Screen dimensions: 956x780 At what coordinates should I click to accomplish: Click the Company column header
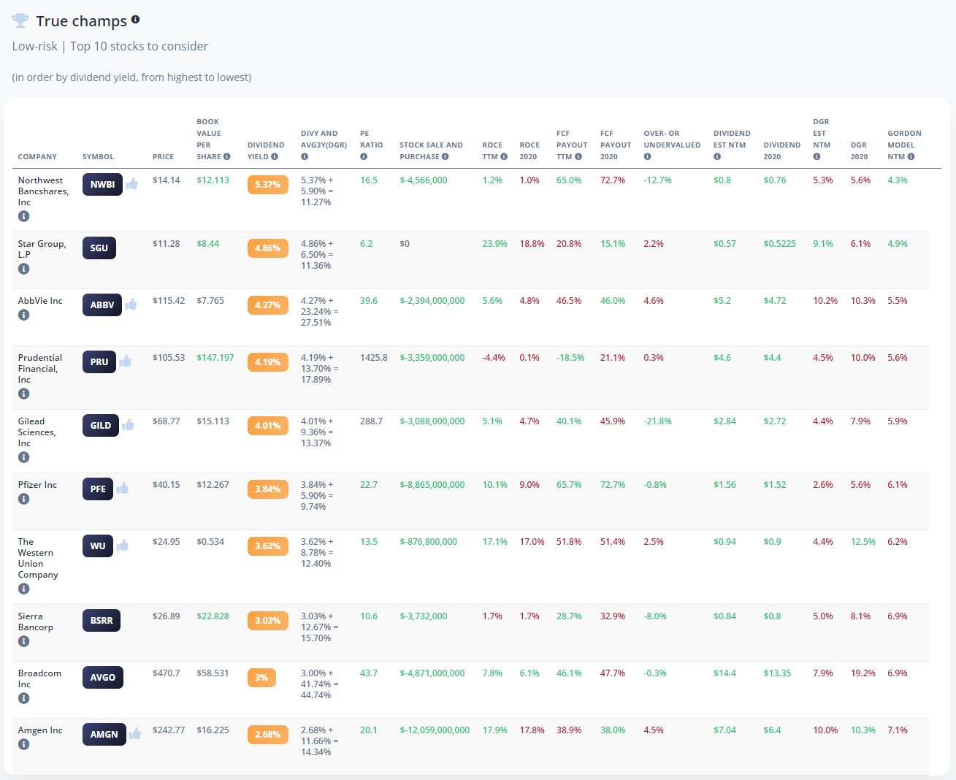(x=37, y=156)
